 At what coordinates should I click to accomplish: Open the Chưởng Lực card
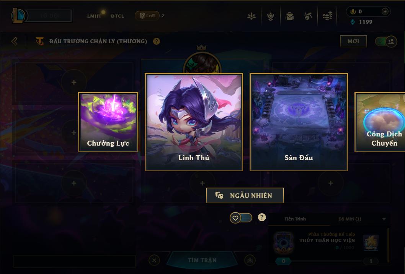pos(108,122)
